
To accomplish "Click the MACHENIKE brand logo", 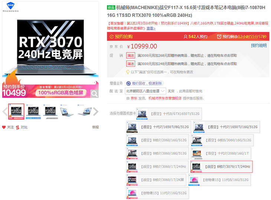I will click(x=13, y=7).
